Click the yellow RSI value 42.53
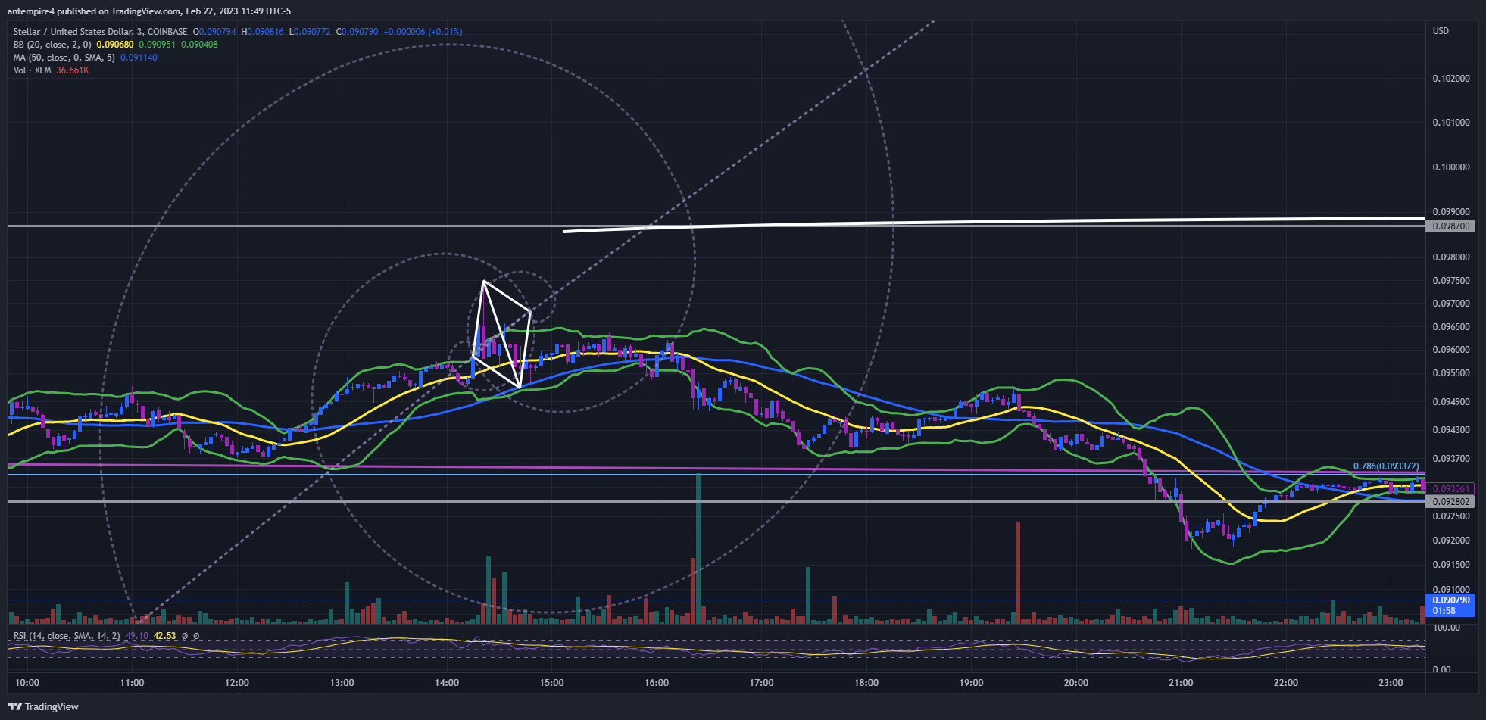 tap(164, 636)
